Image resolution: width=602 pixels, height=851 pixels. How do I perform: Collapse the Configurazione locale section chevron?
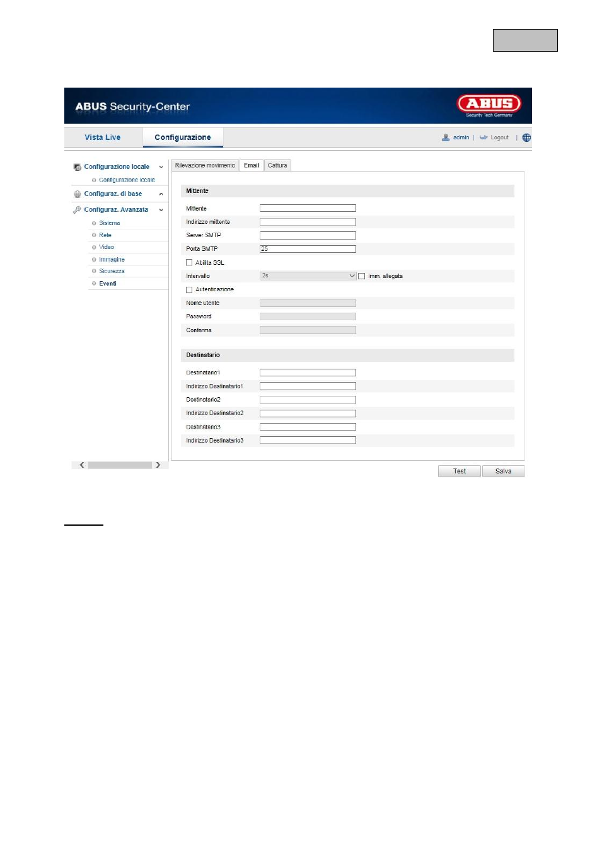tap(161, 167)
